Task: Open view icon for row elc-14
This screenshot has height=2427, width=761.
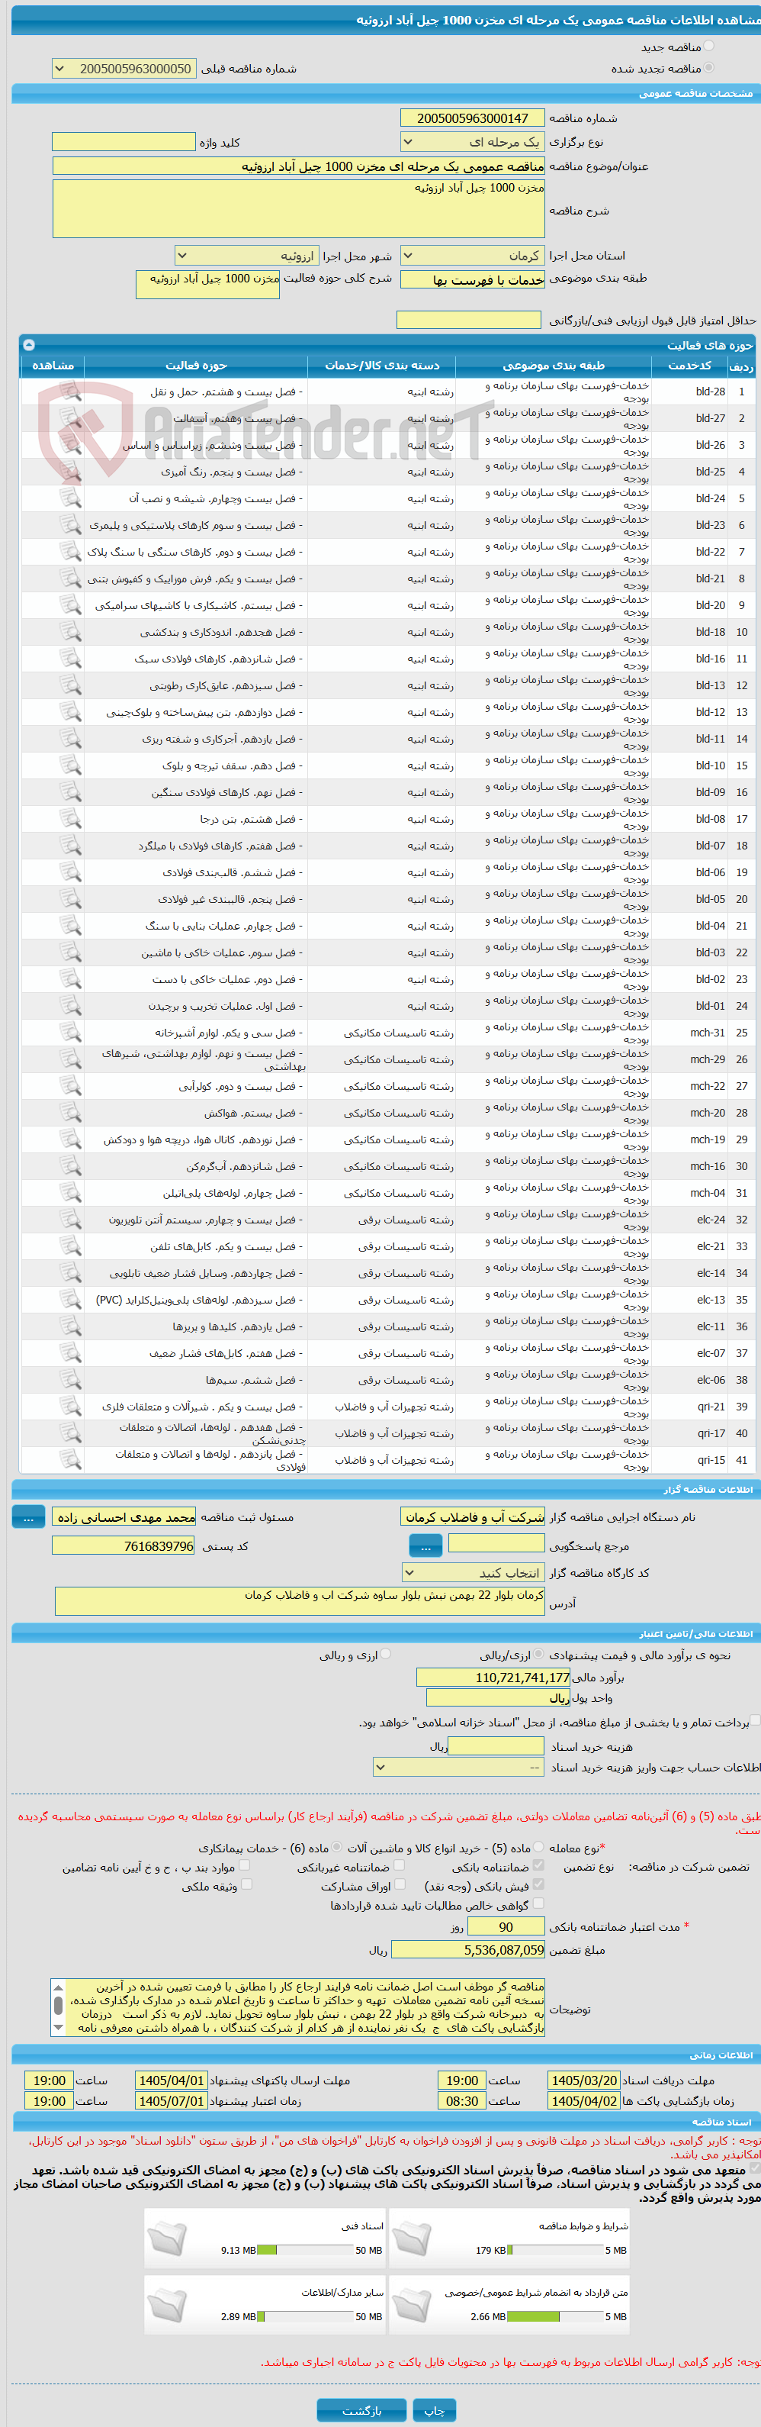Action: point(71,1273)
